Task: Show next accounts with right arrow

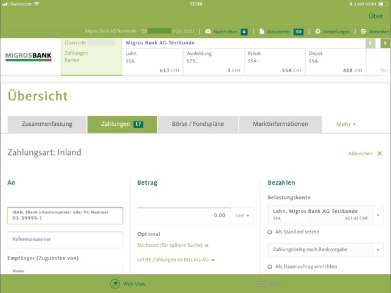Action: 386,43
